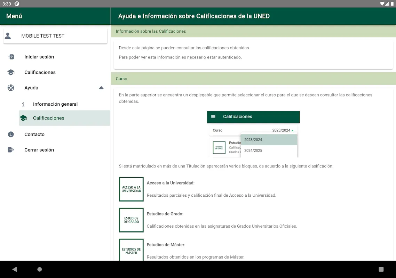Viewport: 396px width, 278px height.
Task: Click the Acceso a la Universidad logo box
Action: click(131, 189)
